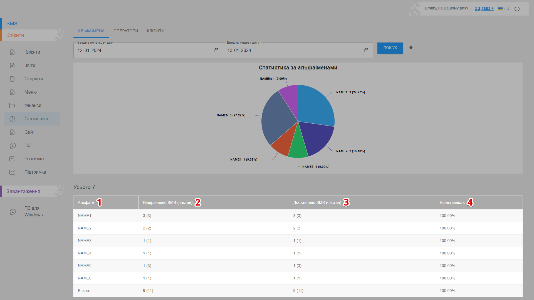The width and height of the screenshot is (534, 300).
Task: Click the Статистика pie chart icon
Action: 12,119
